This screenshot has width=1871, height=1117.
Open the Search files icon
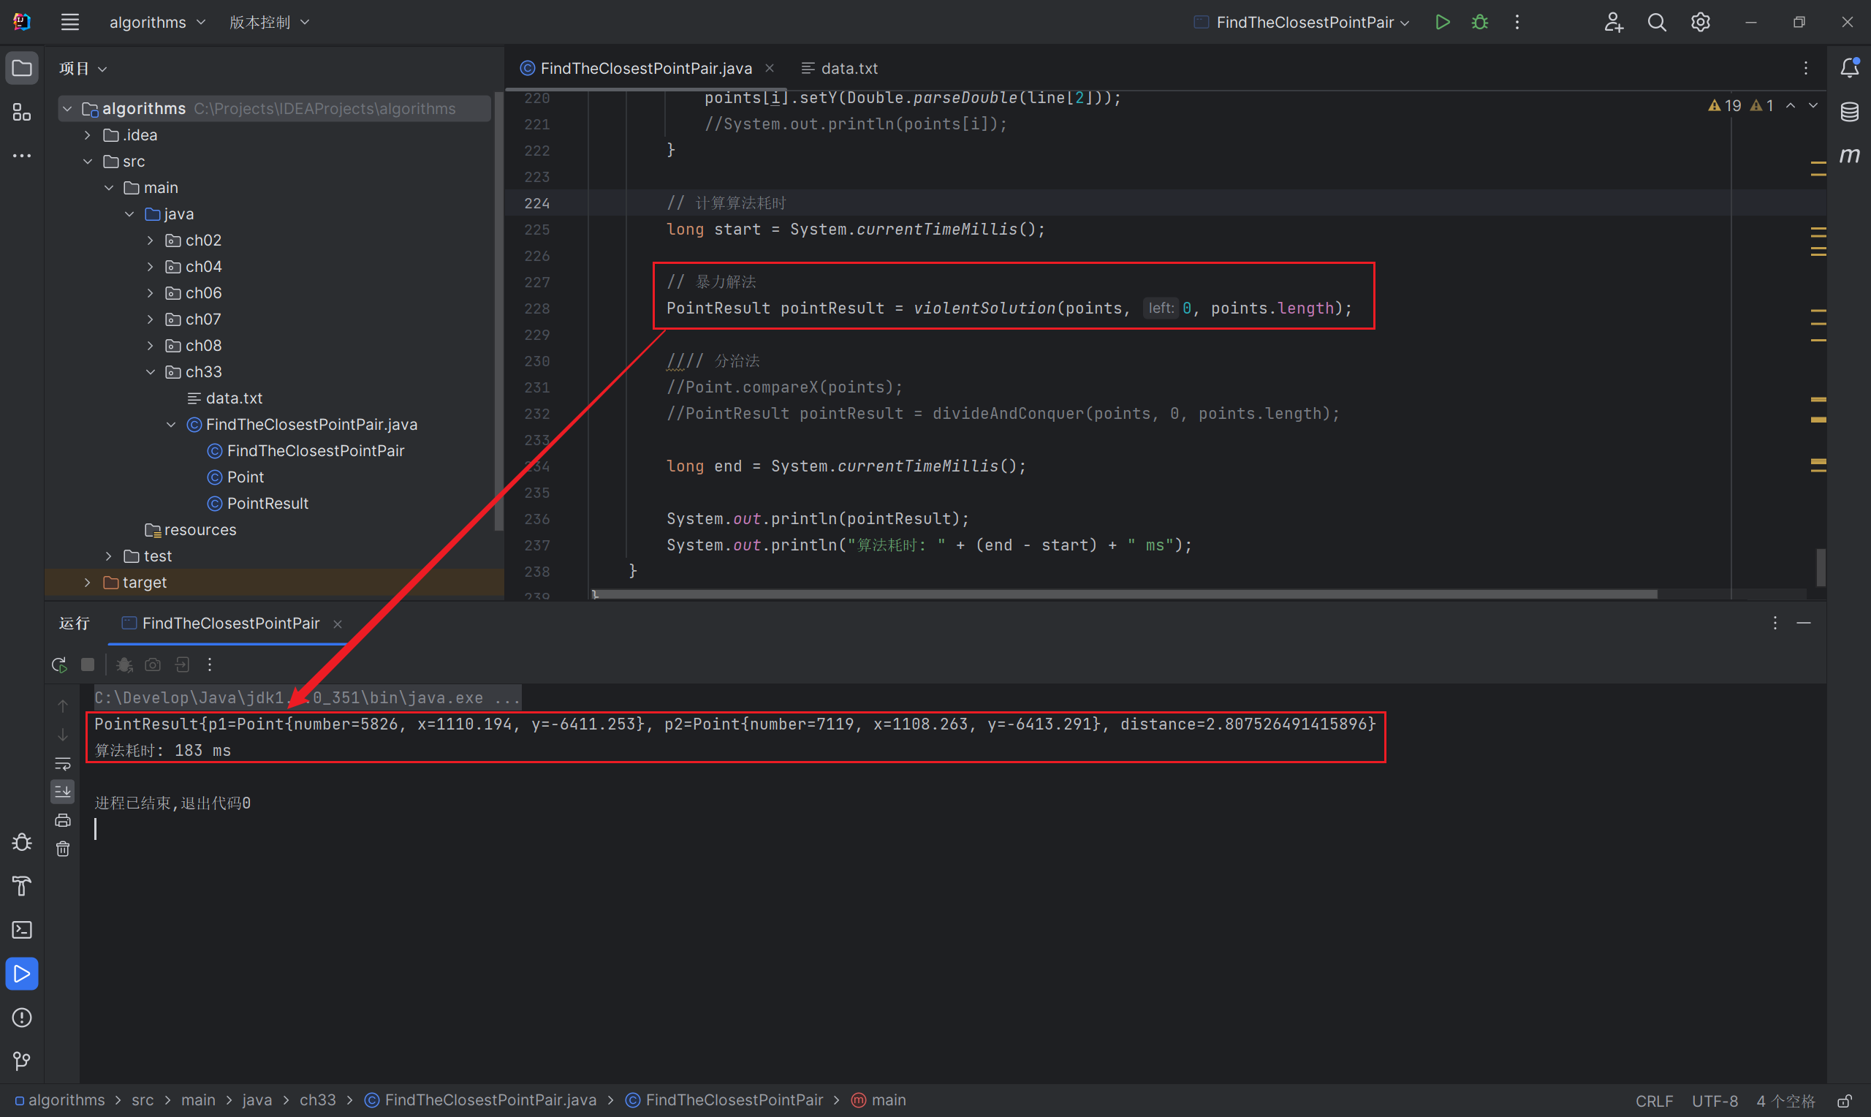pos(1657,23)
